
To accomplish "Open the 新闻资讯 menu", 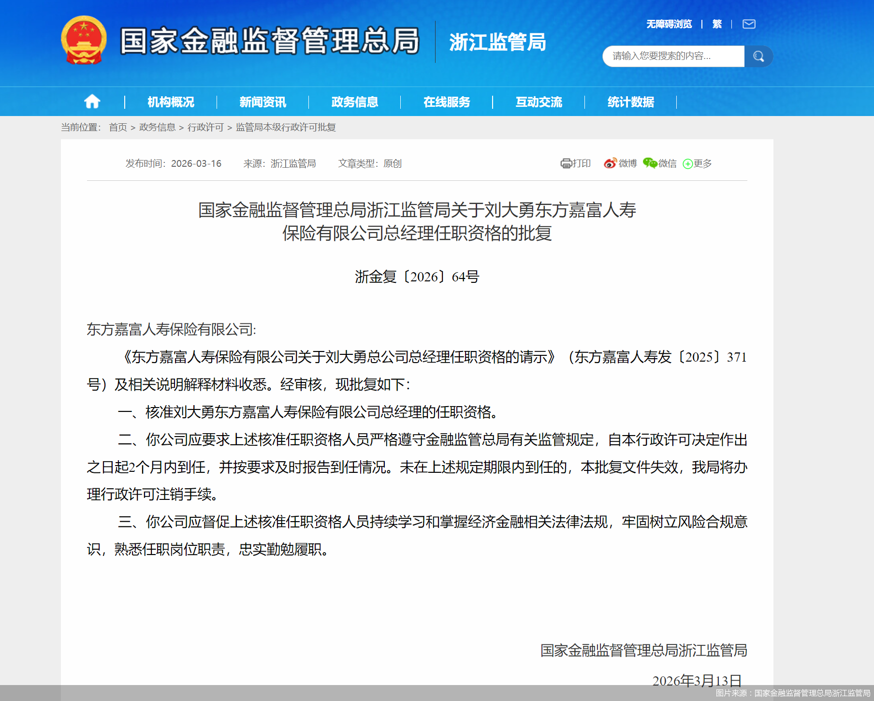I will coord(262,102).
